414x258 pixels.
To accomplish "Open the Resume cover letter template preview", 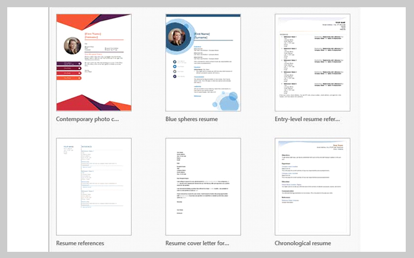I will pyautogui.click(x=203, y=186).
